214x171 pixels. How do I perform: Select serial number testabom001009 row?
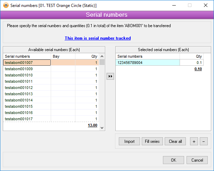click(27, 69)
